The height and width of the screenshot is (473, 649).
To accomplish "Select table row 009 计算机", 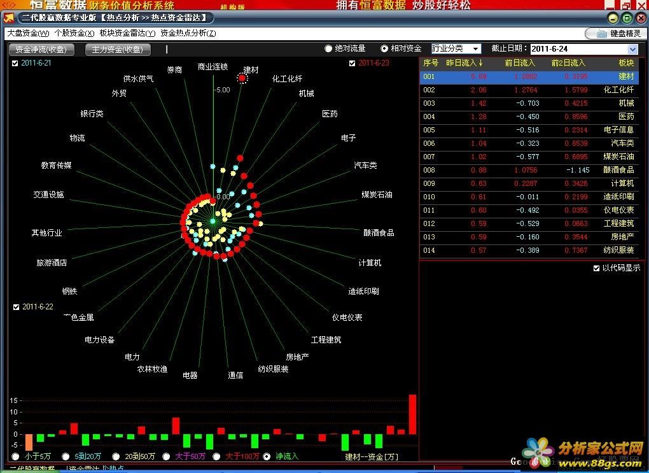I will tap(529, 183).
